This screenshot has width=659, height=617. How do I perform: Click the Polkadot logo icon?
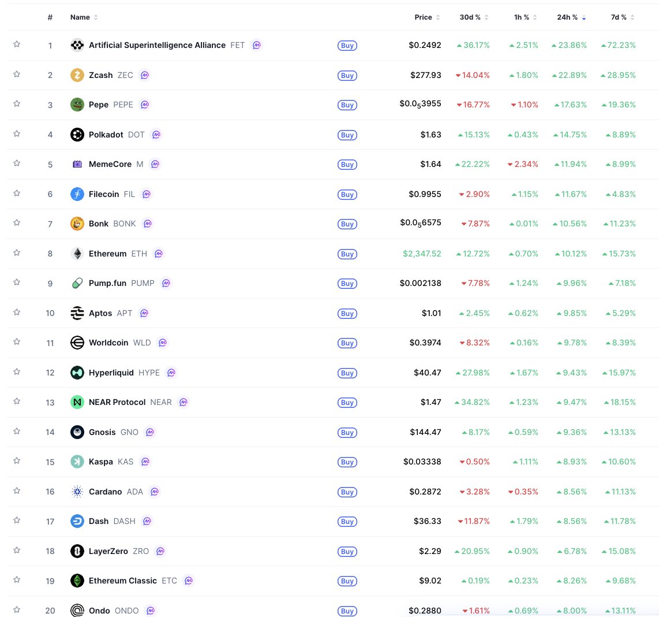click(x=77, y=135)
